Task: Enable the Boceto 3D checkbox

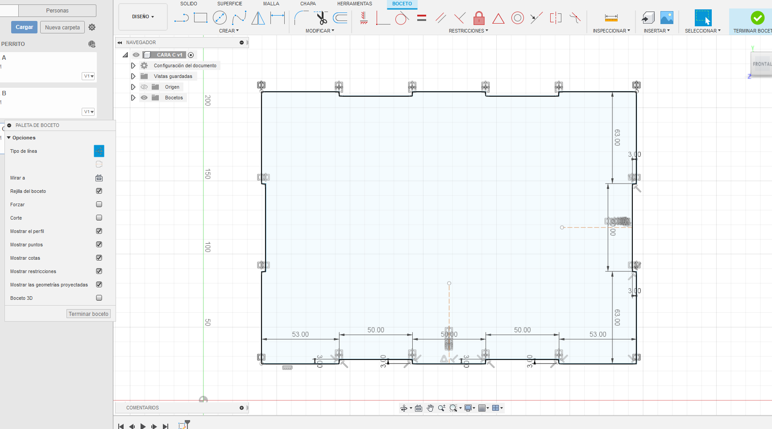Action: 99,298
